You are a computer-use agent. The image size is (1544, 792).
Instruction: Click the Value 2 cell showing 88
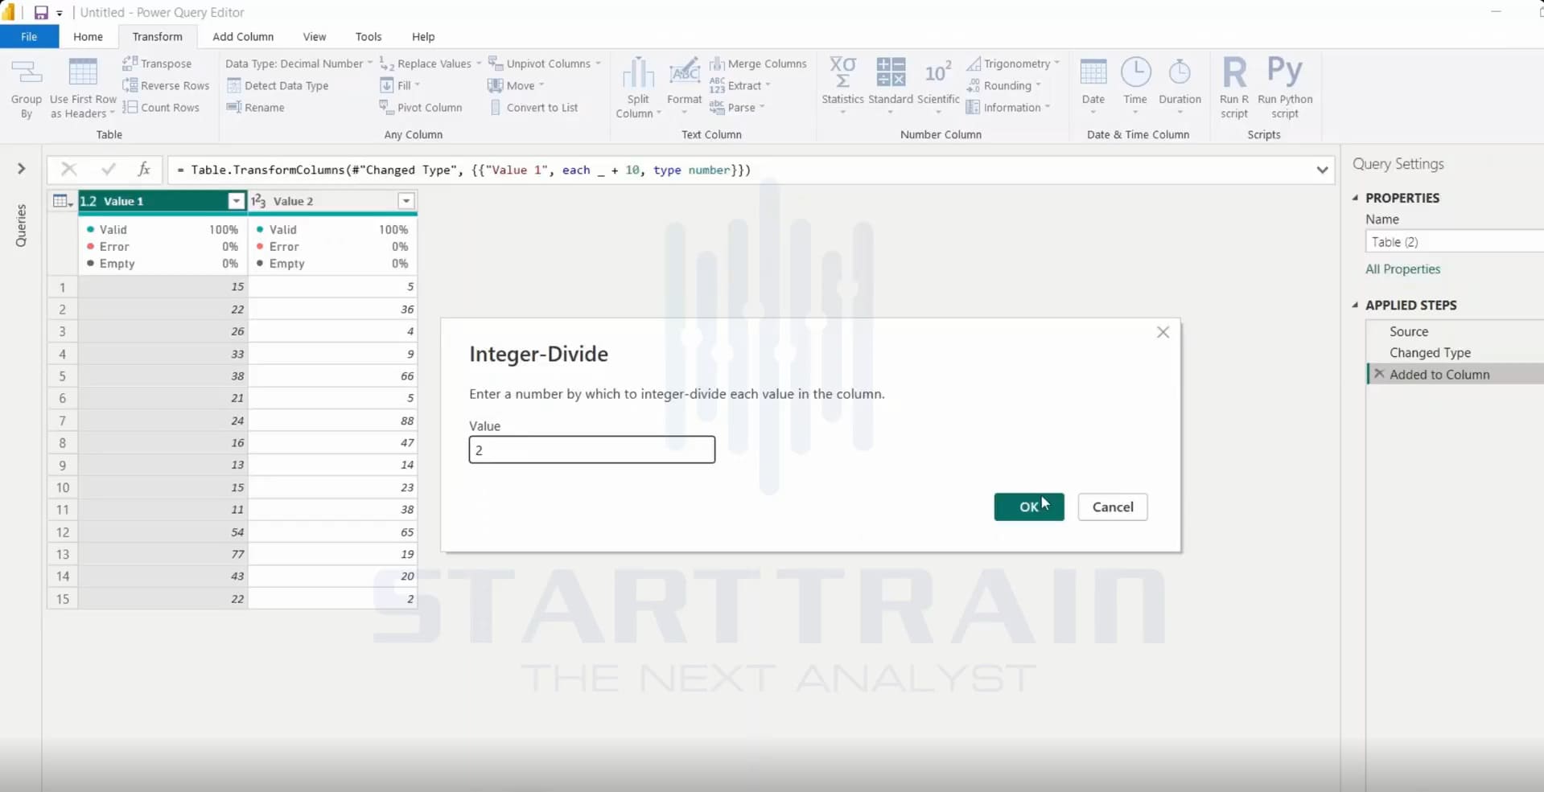[333, 421]
